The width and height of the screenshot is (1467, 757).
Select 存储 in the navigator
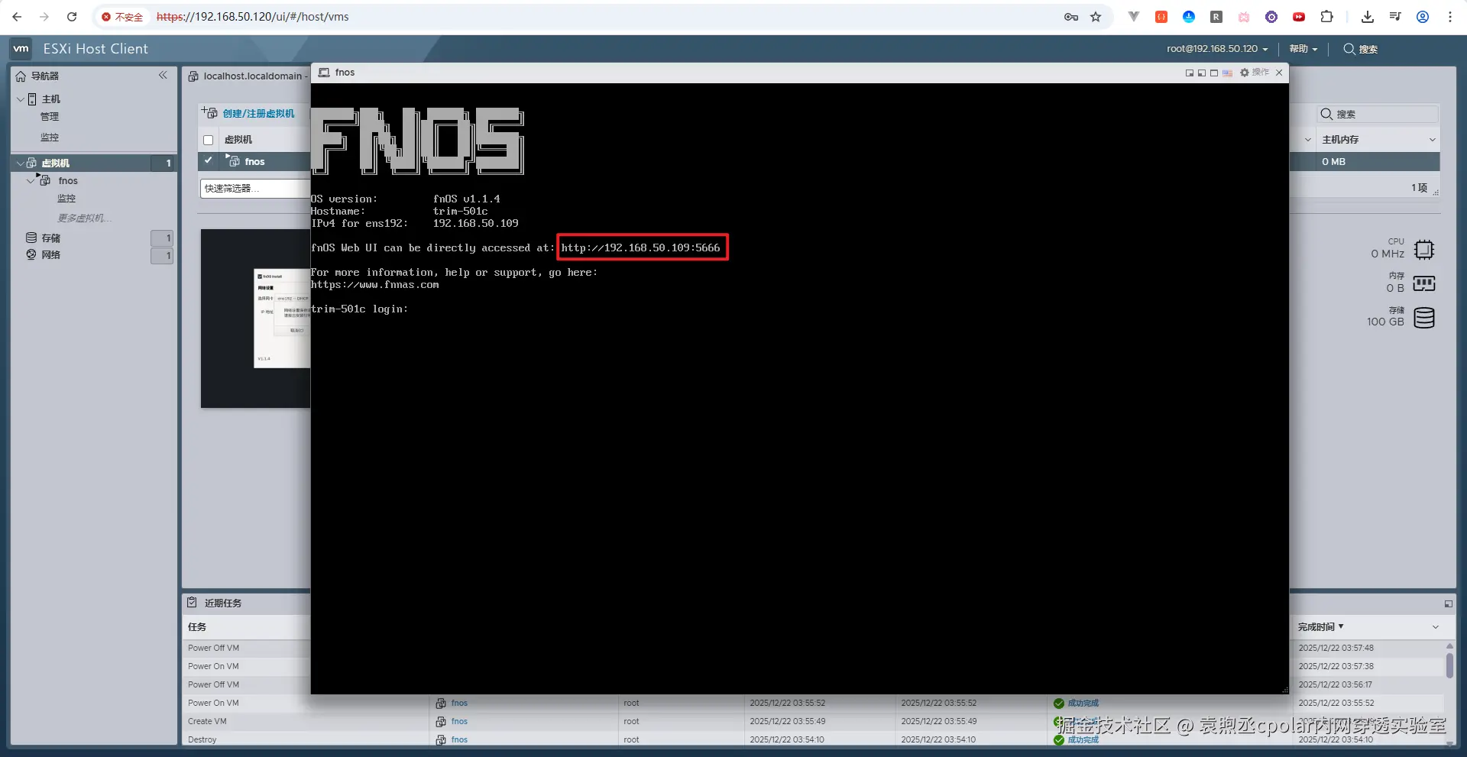51,238
